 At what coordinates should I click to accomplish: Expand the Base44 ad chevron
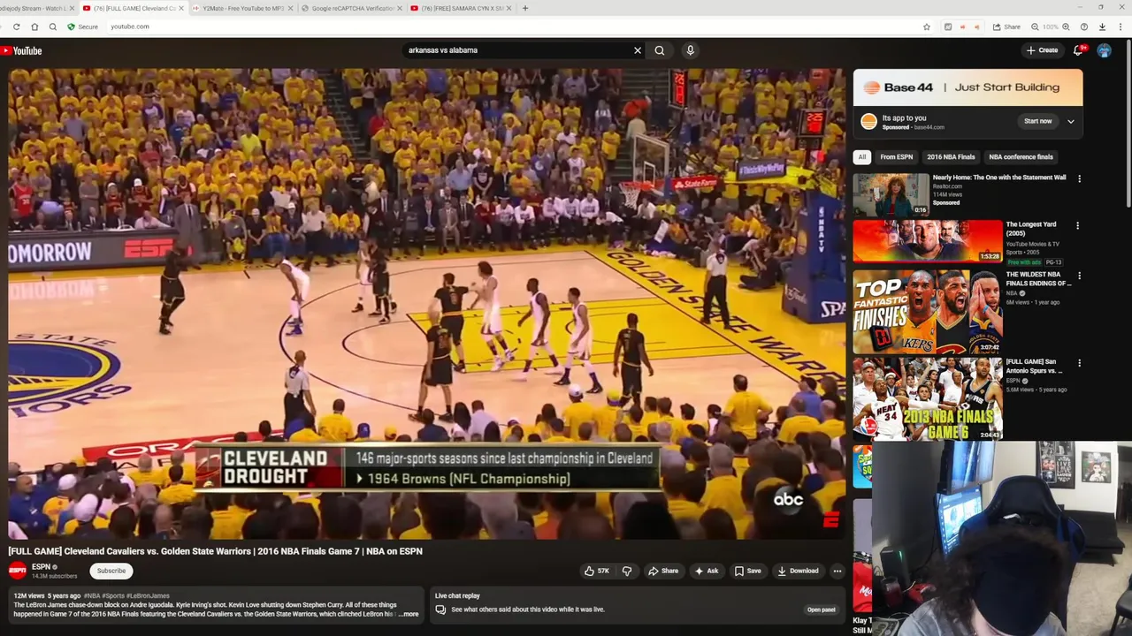click(1071, 121)
